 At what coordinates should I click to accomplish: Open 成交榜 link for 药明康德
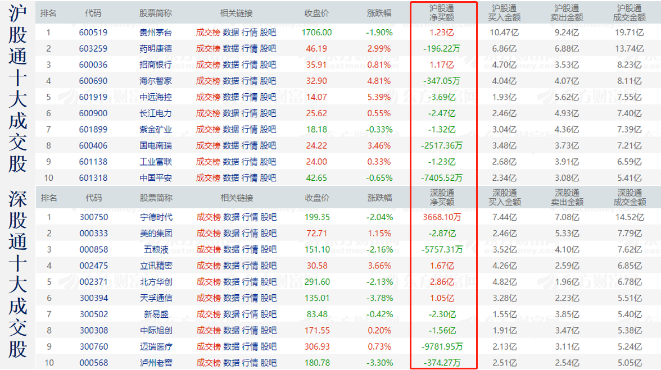[x=207, y=49]
